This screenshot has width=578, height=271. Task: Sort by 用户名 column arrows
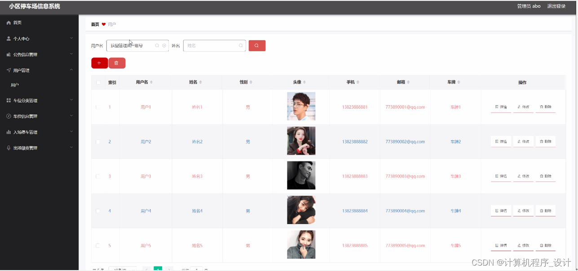coord(151,82)
